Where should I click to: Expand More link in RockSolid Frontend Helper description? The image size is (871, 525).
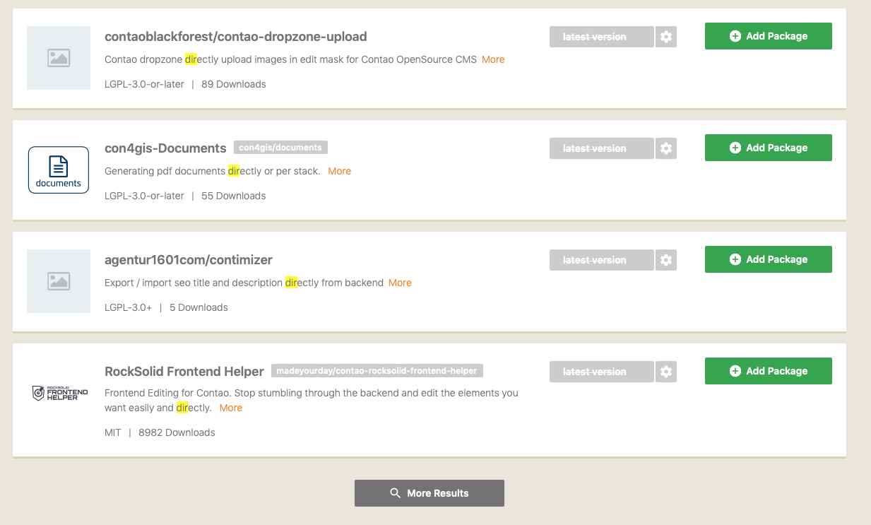231,408
